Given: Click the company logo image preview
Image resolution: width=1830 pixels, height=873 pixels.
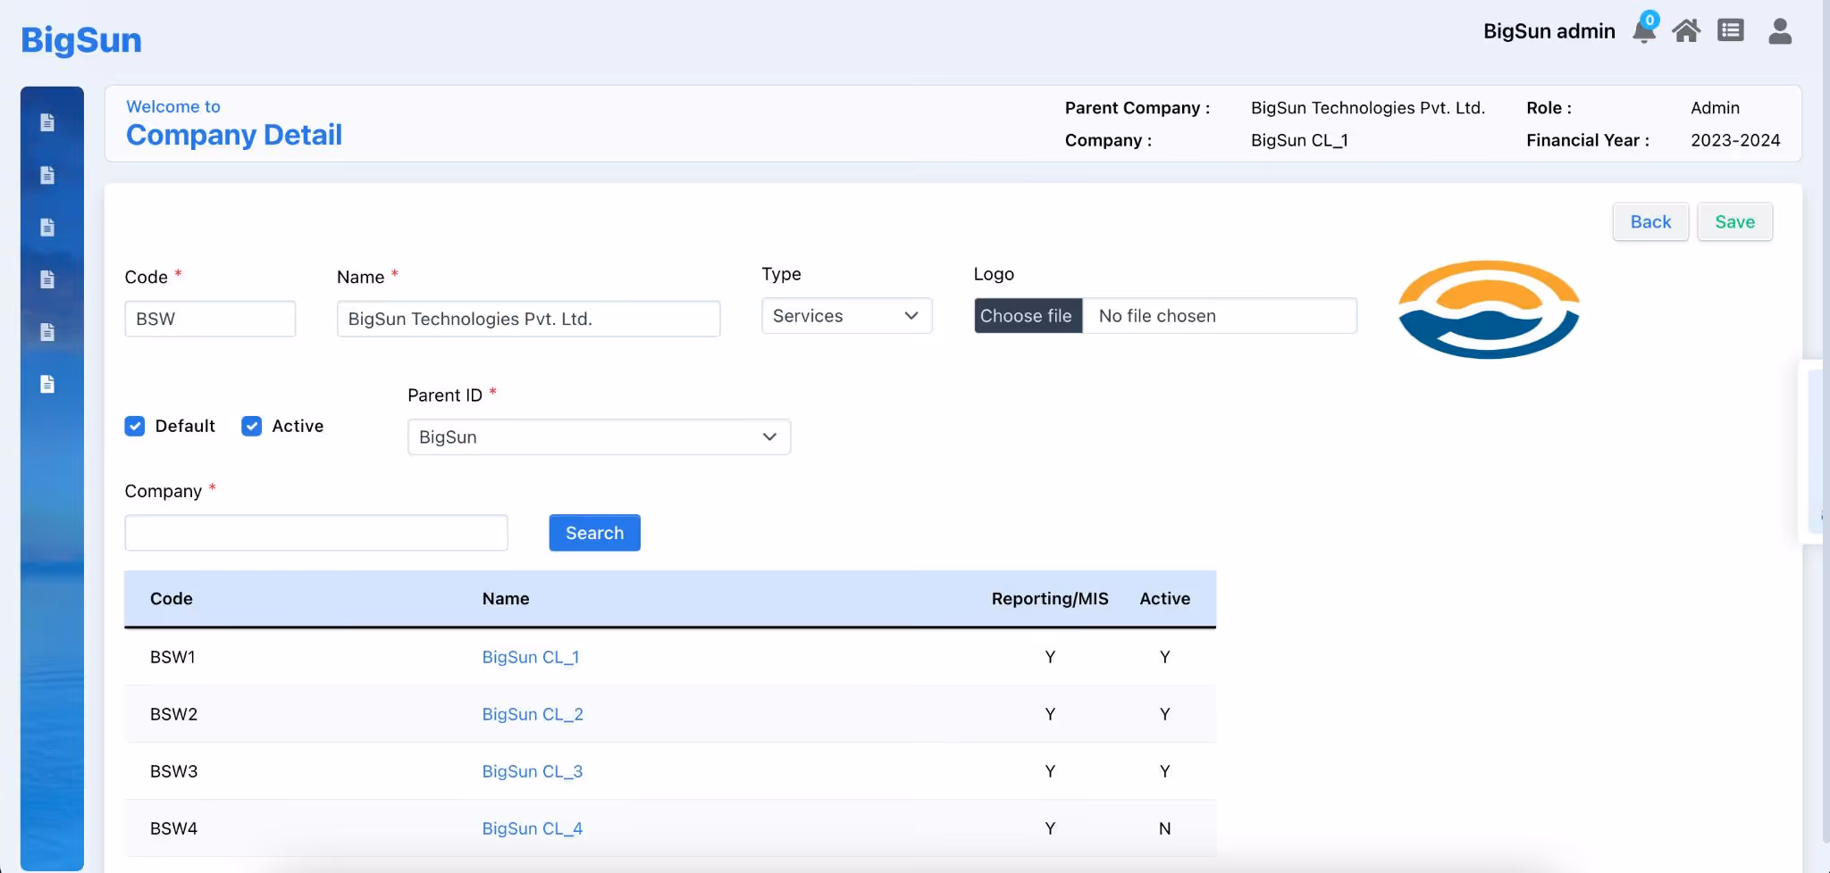Looking at the screenshot, I should pos(1489,309).
